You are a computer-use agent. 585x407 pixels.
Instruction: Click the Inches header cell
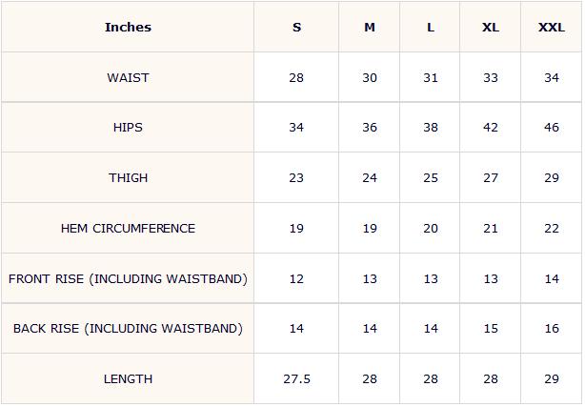click(x=128, y=28)
